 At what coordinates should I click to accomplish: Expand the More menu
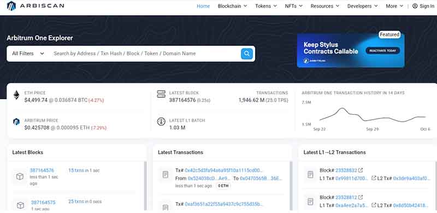click(394, 6)
